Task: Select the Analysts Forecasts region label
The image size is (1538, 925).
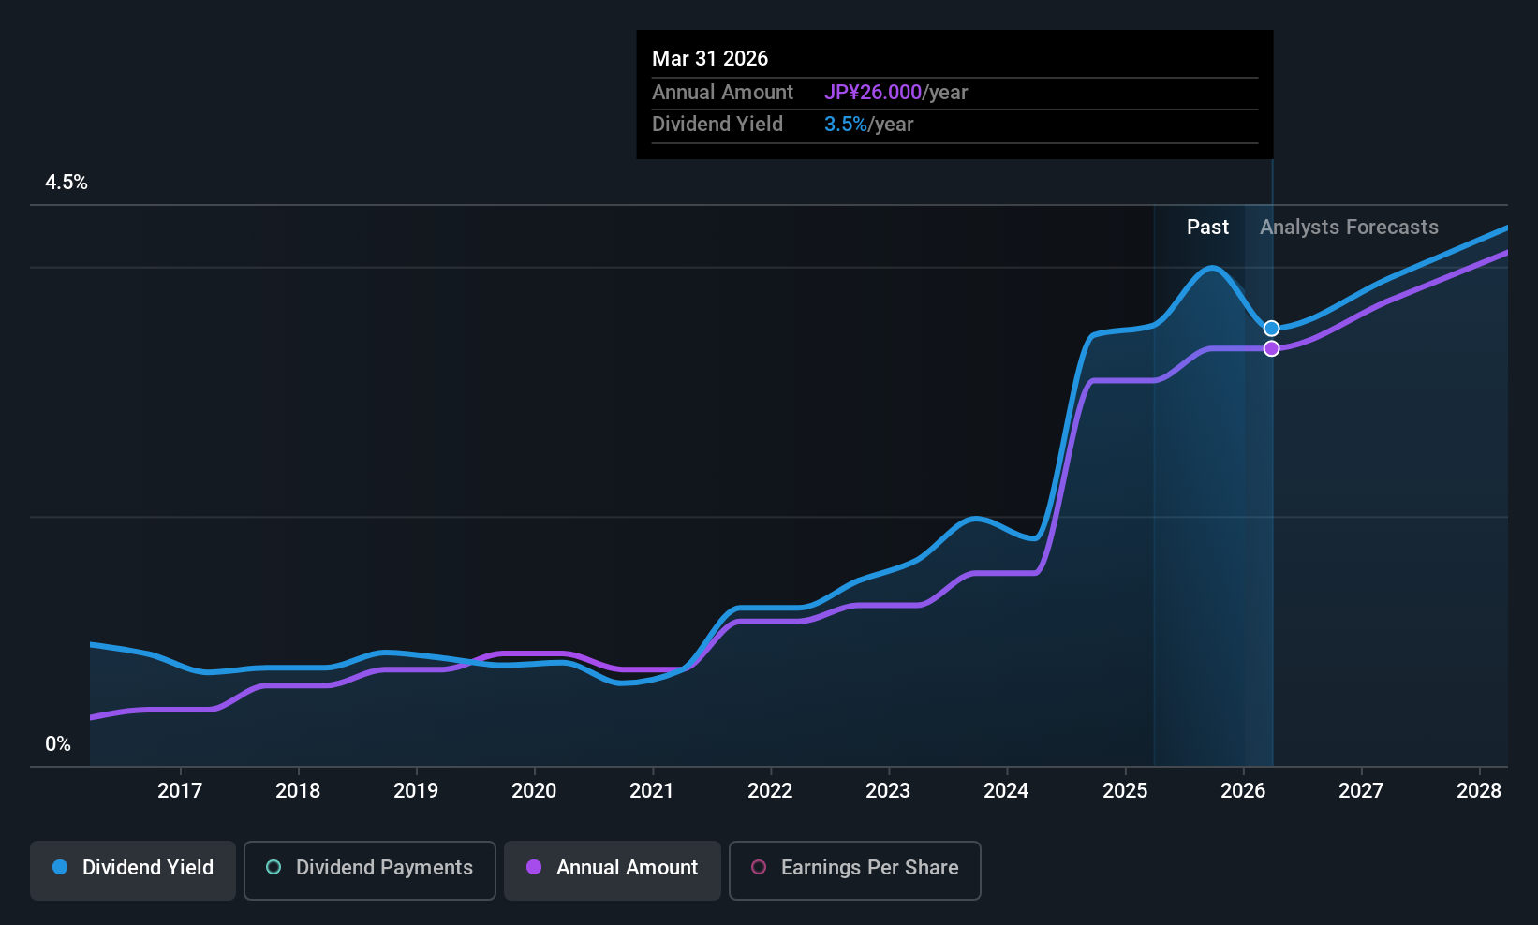Action: click(1349, 228)
